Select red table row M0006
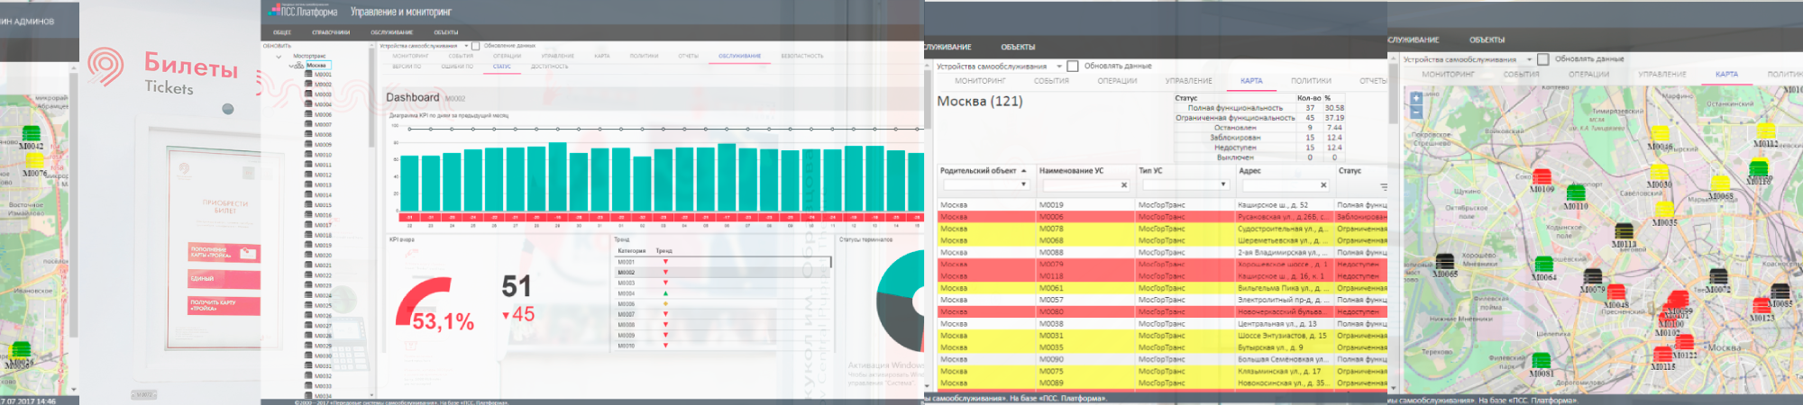Viewport: 1803px width, 405px height. coord(1162,217)
